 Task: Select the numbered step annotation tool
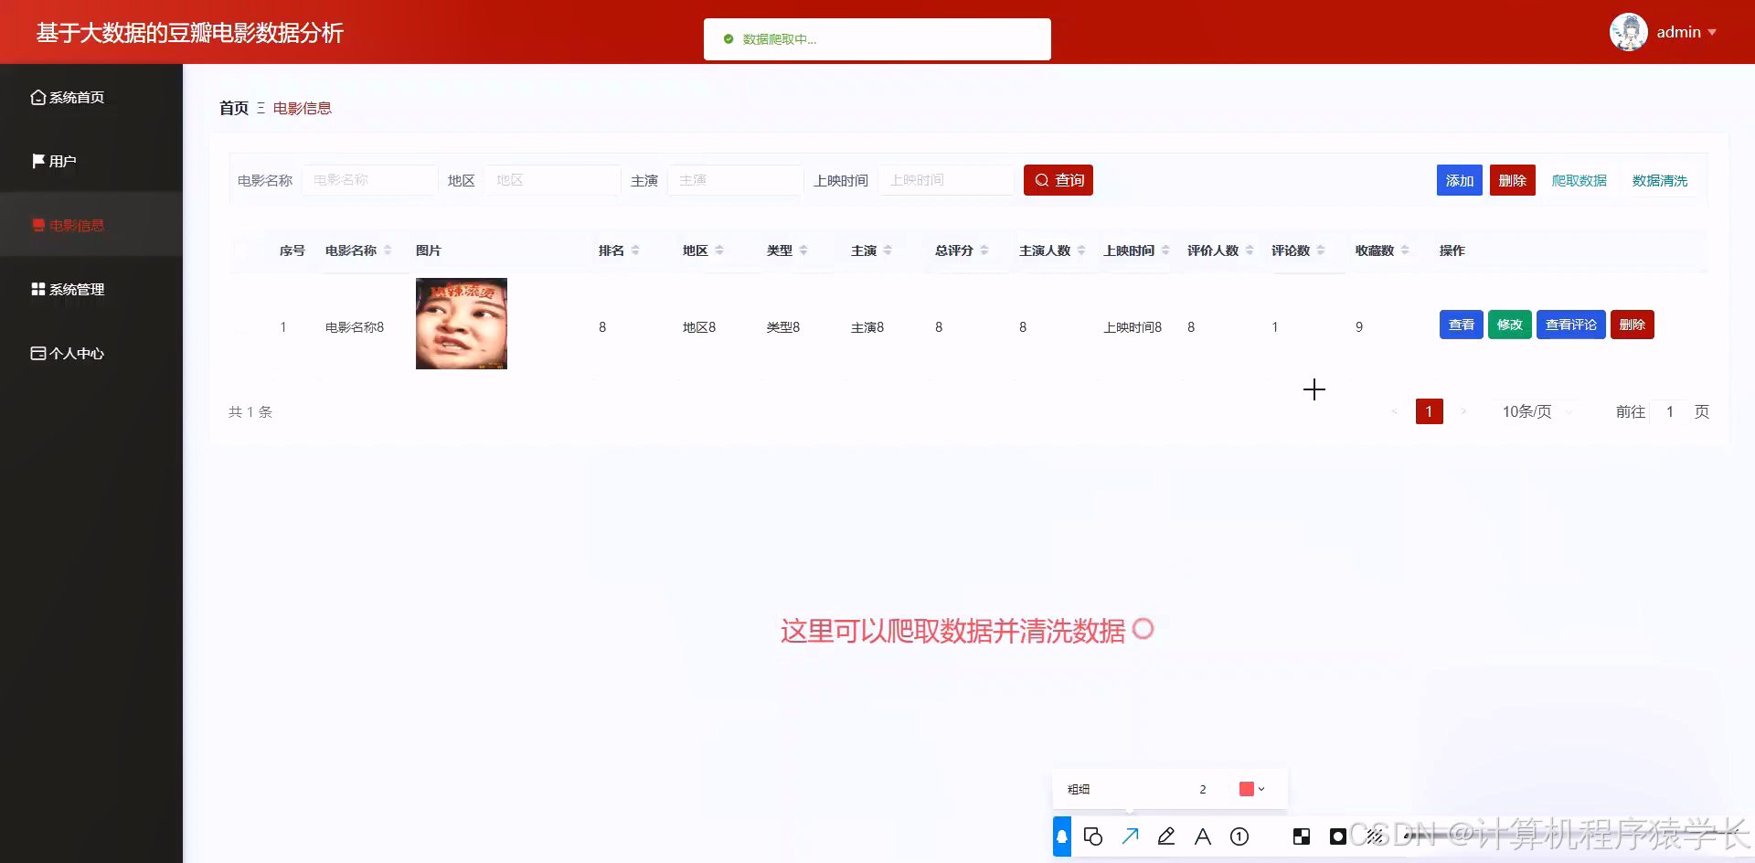tap(1239, 836)
